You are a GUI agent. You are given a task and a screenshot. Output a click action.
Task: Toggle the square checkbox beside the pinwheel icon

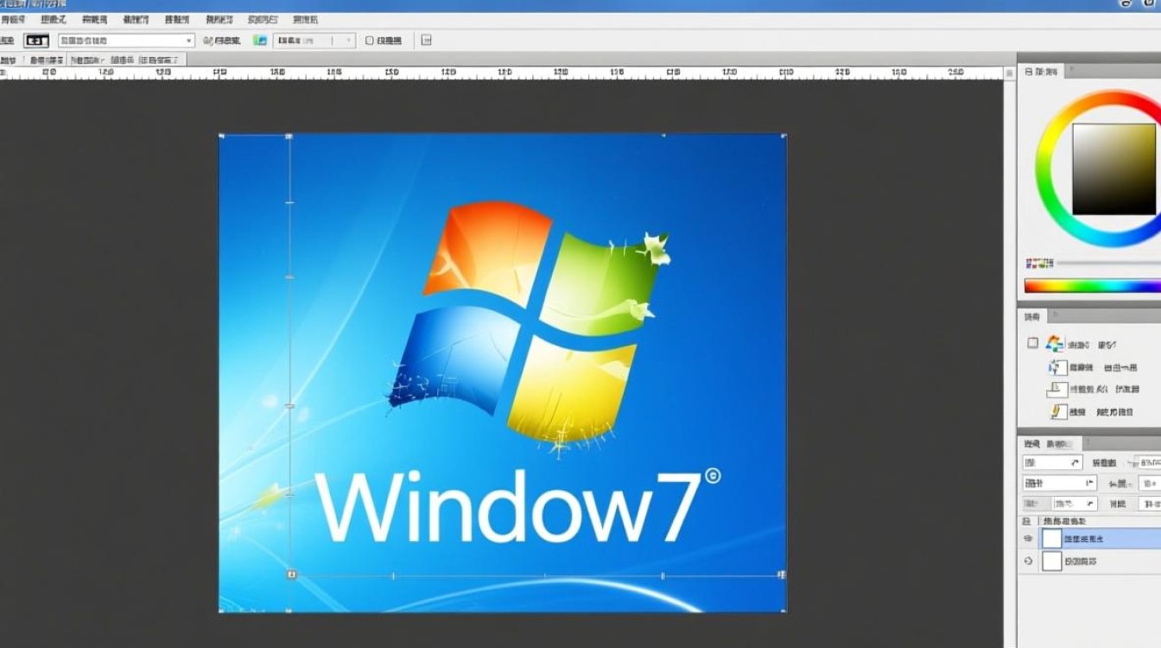(1033, 341)
